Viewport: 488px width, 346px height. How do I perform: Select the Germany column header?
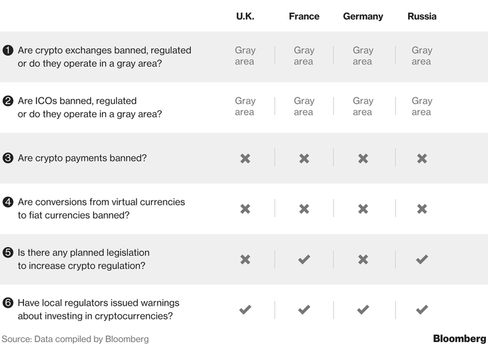click(x=363, y=16)
